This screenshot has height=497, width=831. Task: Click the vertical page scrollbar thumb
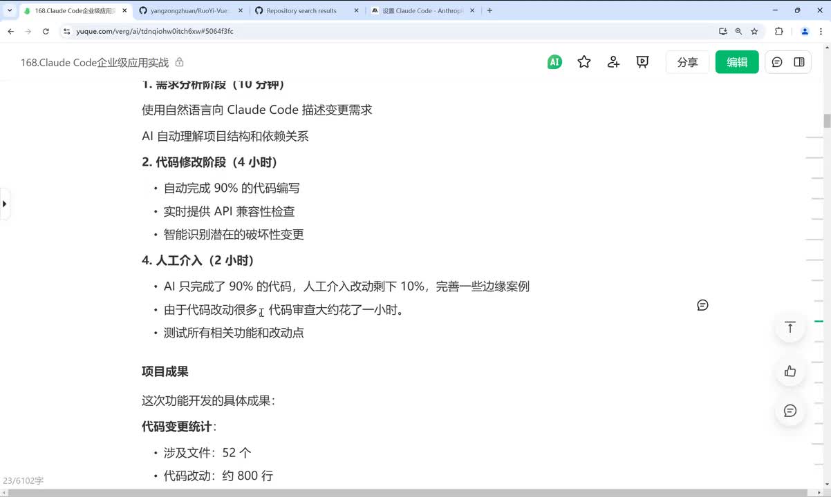pos(827,121)
